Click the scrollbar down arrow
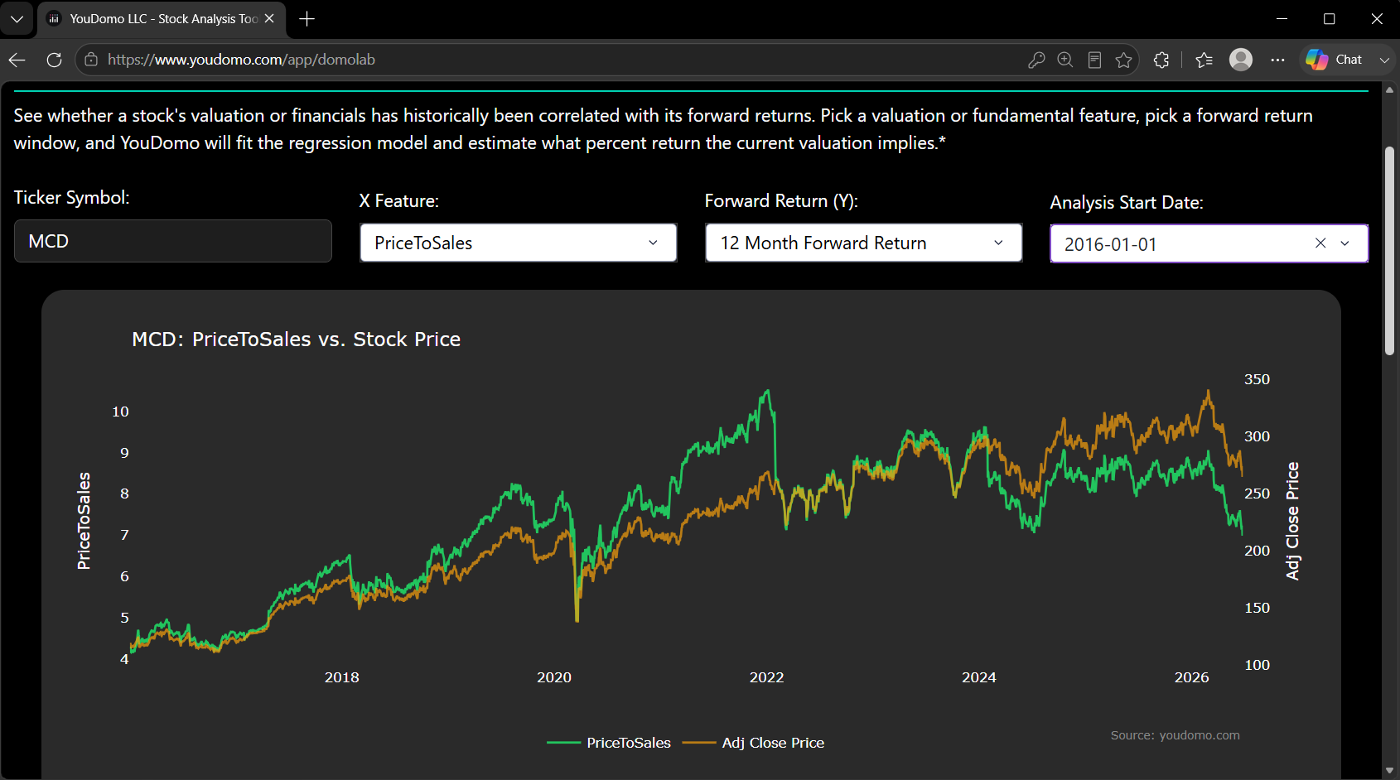1400x780 pixels. [1389, 771]
